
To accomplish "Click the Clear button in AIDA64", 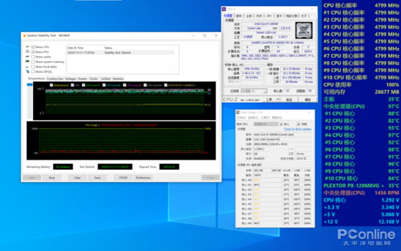I will (77, 178).
